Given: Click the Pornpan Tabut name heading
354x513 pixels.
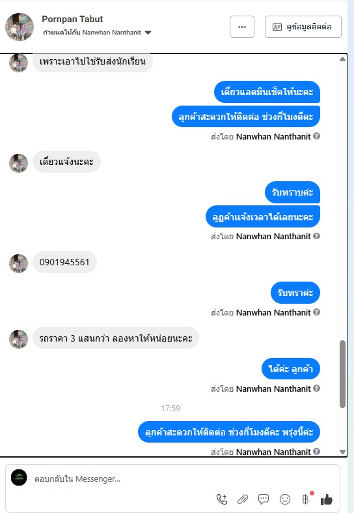Looking at the screenshot, I should (x=72, y=20).
